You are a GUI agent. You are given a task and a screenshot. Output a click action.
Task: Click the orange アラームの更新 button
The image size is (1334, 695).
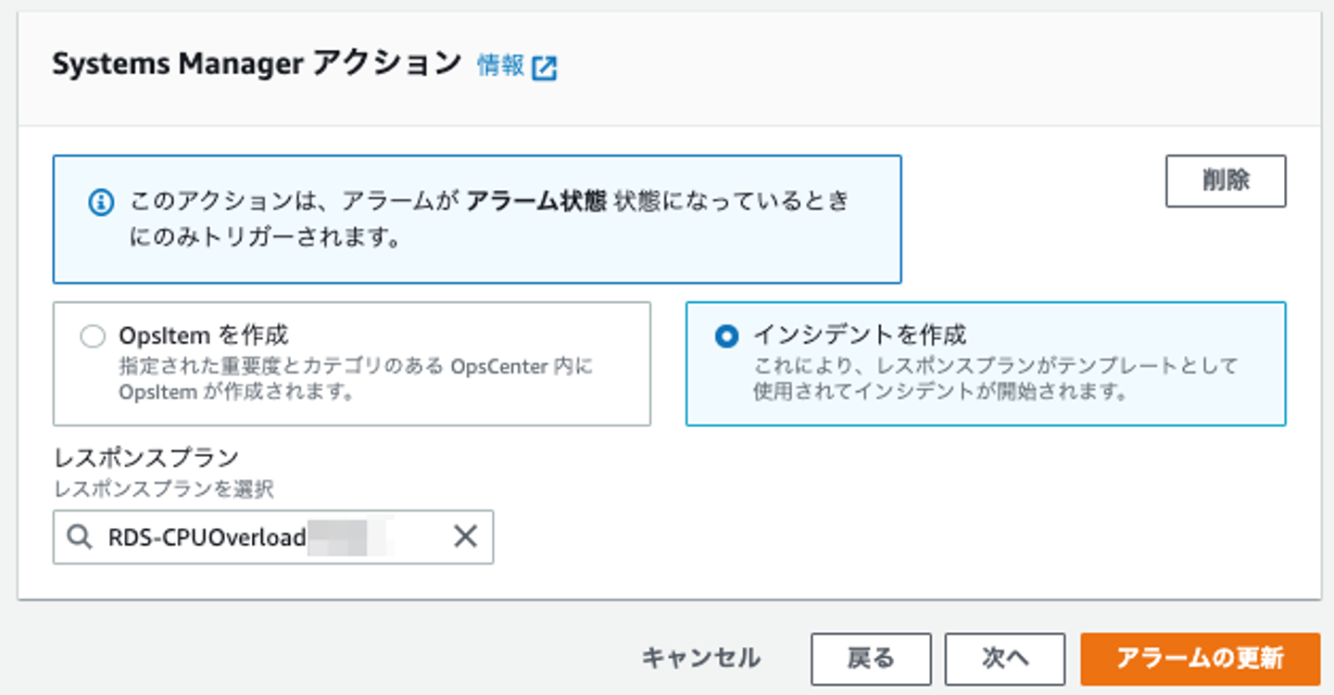coord(1201,659)
